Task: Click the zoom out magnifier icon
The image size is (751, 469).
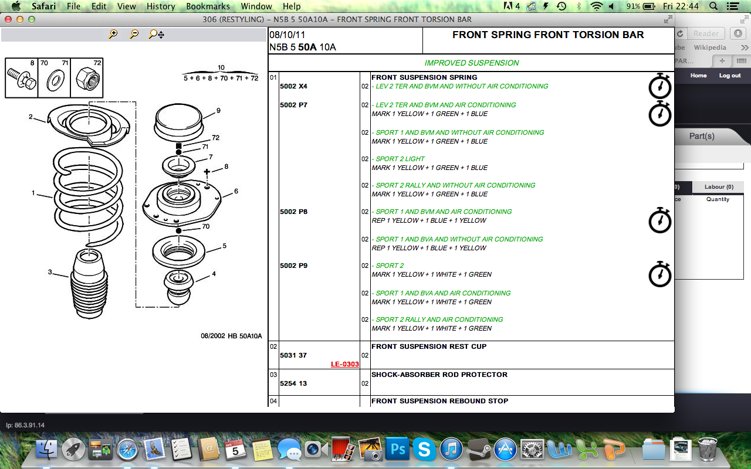Action: tap(134, 34)
